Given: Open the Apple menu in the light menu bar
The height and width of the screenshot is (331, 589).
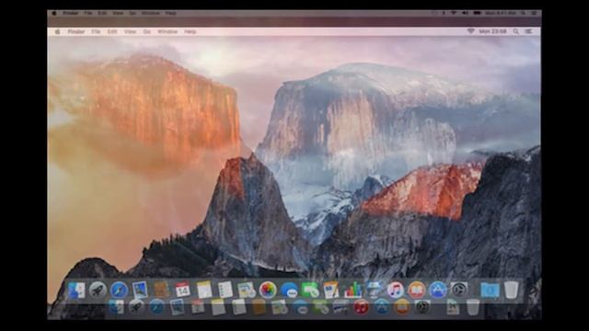Looking at the screenshot, I should (57, 32).
